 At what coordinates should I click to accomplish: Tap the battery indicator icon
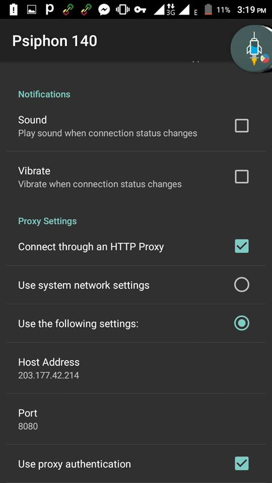(209, 10)
